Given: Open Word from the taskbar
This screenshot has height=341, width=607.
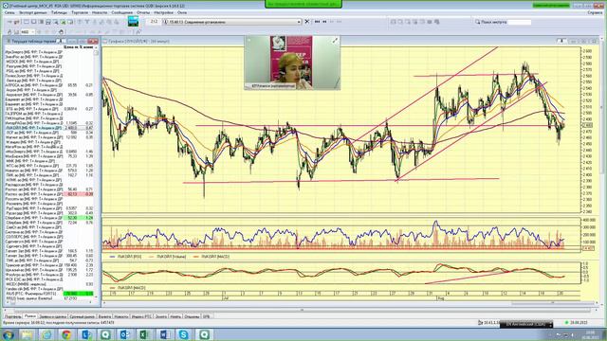Looking at the screenshot, I should [164, 334].
